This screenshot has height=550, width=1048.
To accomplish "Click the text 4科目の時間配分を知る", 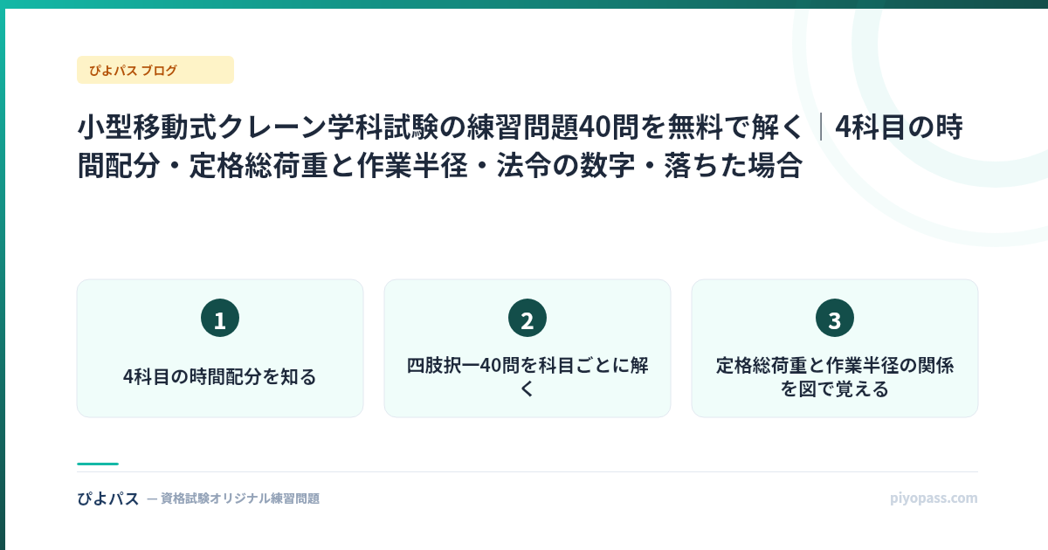I will [x=220, y=377].
